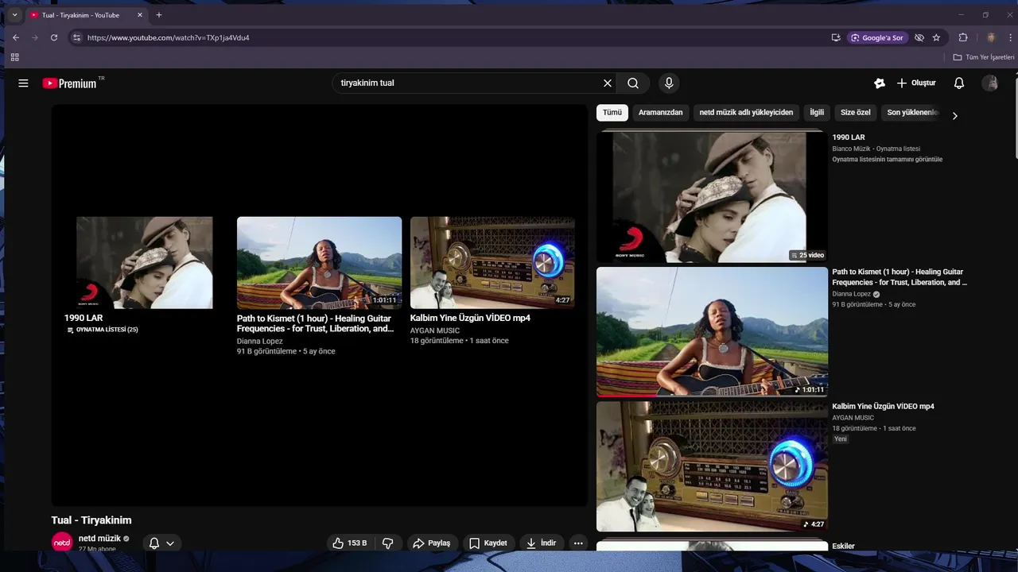Click the browser address bar URL
The height and width of the screenshot is (572, 1018).
point(169,37)
